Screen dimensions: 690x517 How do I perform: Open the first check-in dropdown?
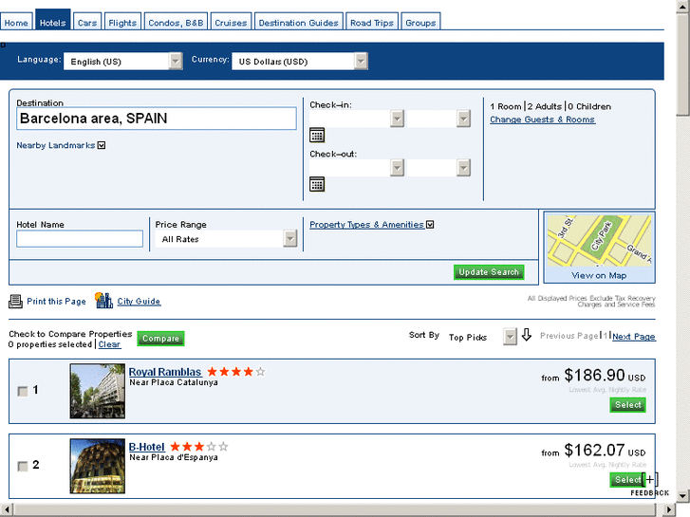[x=357, y=119]
